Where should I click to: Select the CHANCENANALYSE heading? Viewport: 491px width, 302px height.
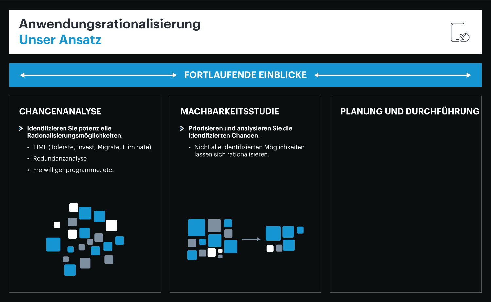[60, 111]
